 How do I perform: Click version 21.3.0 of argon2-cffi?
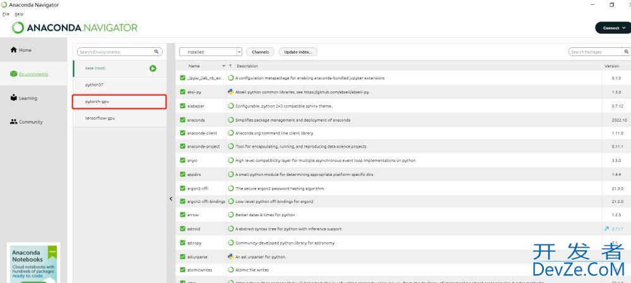tap(616, 188)
